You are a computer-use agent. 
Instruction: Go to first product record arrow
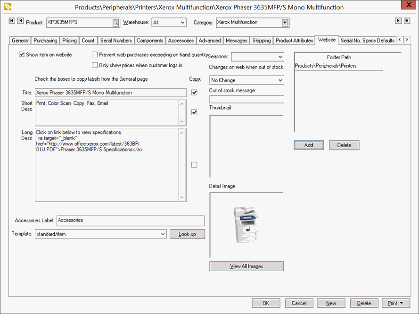(12, 21)
